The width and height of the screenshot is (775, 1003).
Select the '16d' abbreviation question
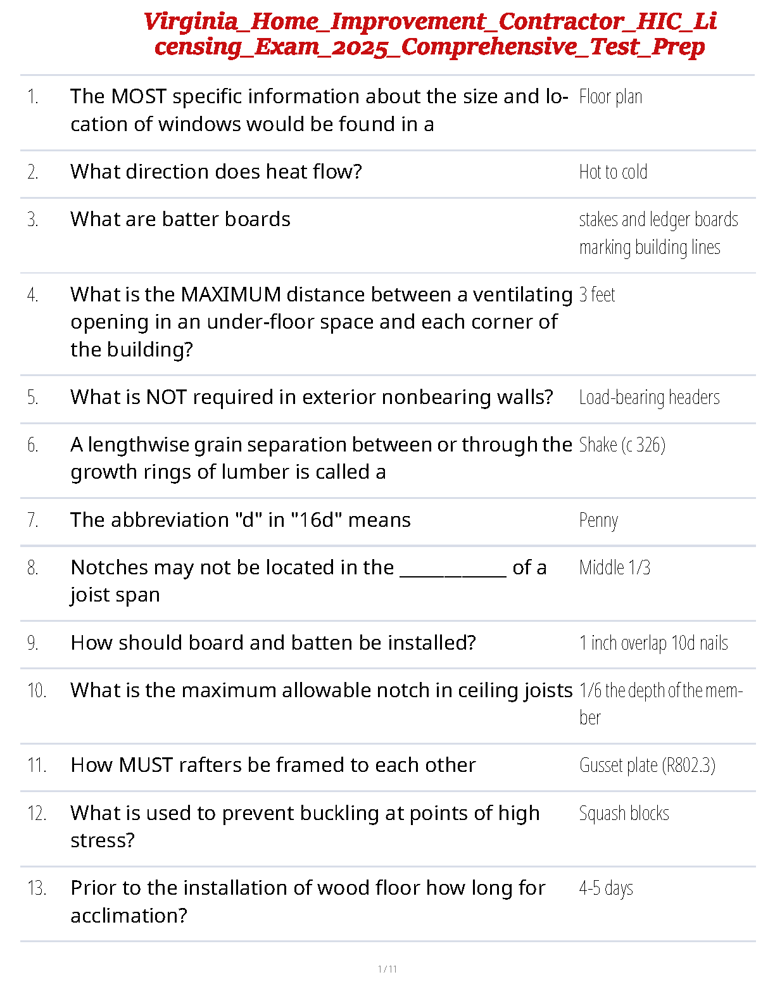tap(241, 520)
